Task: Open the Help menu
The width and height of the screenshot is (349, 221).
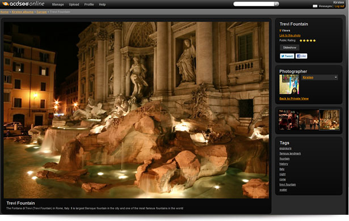Action: click(x=102, y=5)
